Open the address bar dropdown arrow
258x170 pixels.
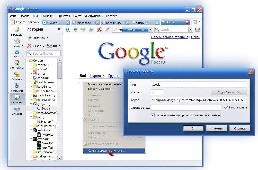(150, 30)
